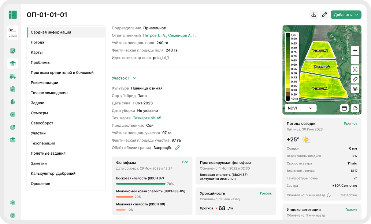Image resolution: width=371 pixels, height=224 pixels.
Task: Refresh weather data with the reload icon
Action: tap(329, 195)
